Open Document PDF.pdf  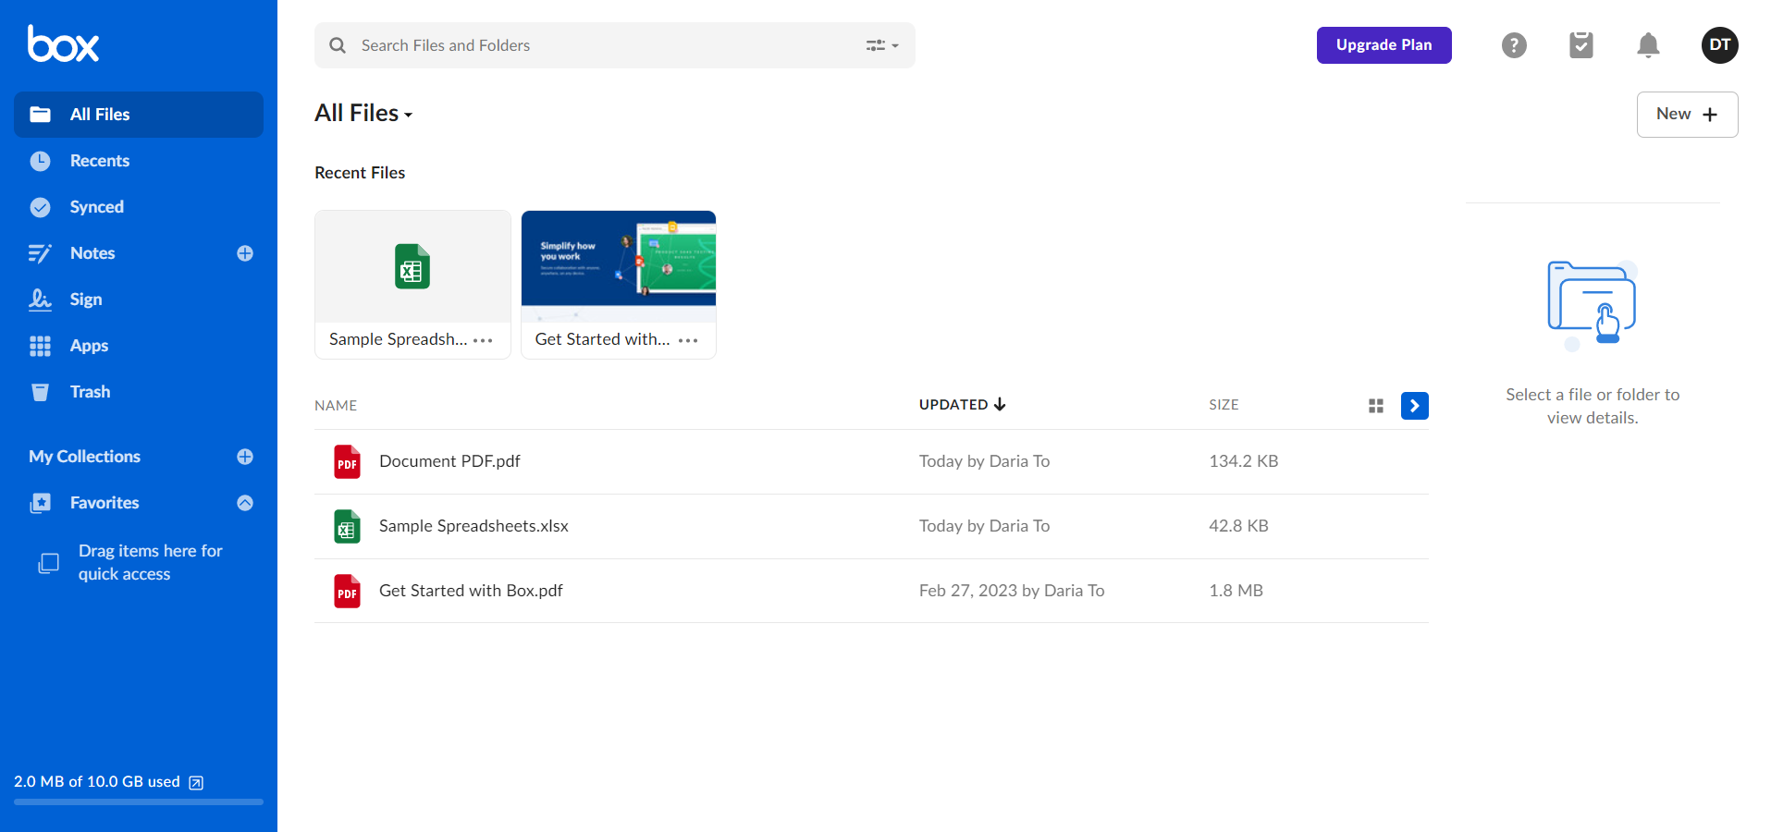449,461
